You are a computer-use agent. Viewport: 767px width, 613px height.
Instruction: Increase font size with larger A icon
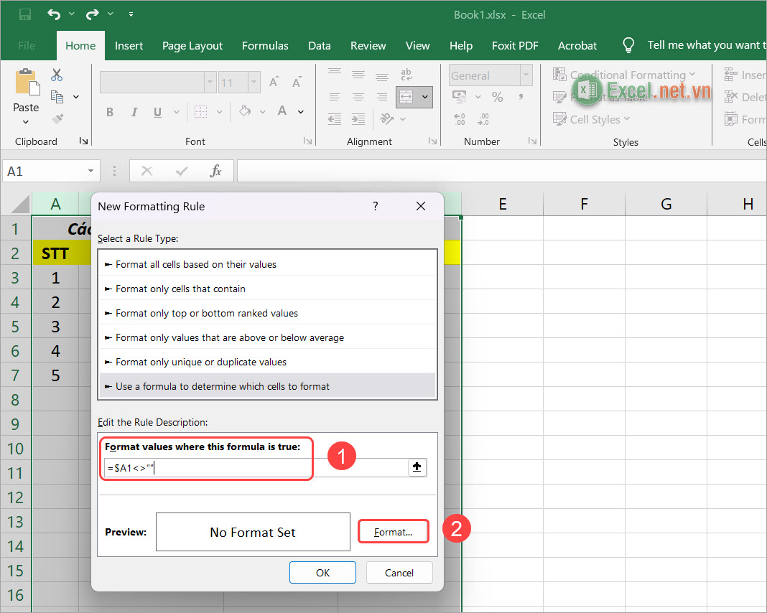(274, 82)
